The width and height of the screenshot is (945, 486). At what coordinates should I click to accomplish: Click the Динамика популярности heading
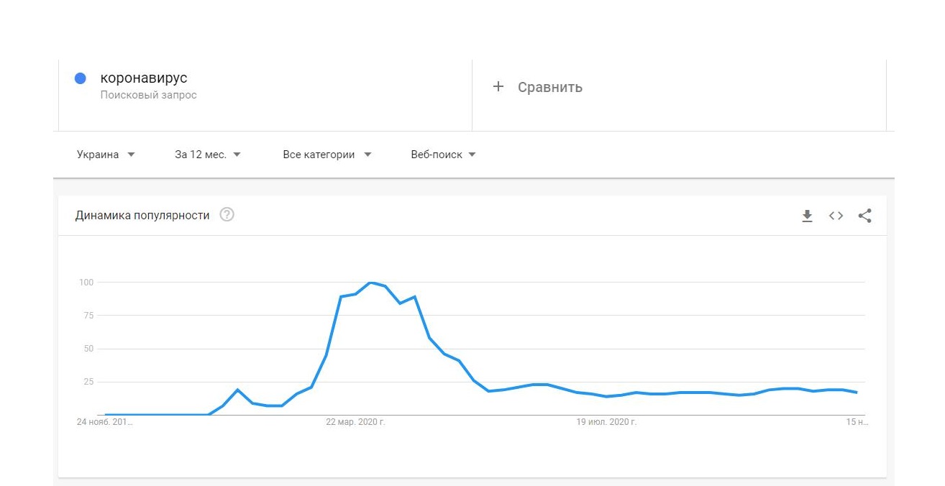click(x=142, y=215)
